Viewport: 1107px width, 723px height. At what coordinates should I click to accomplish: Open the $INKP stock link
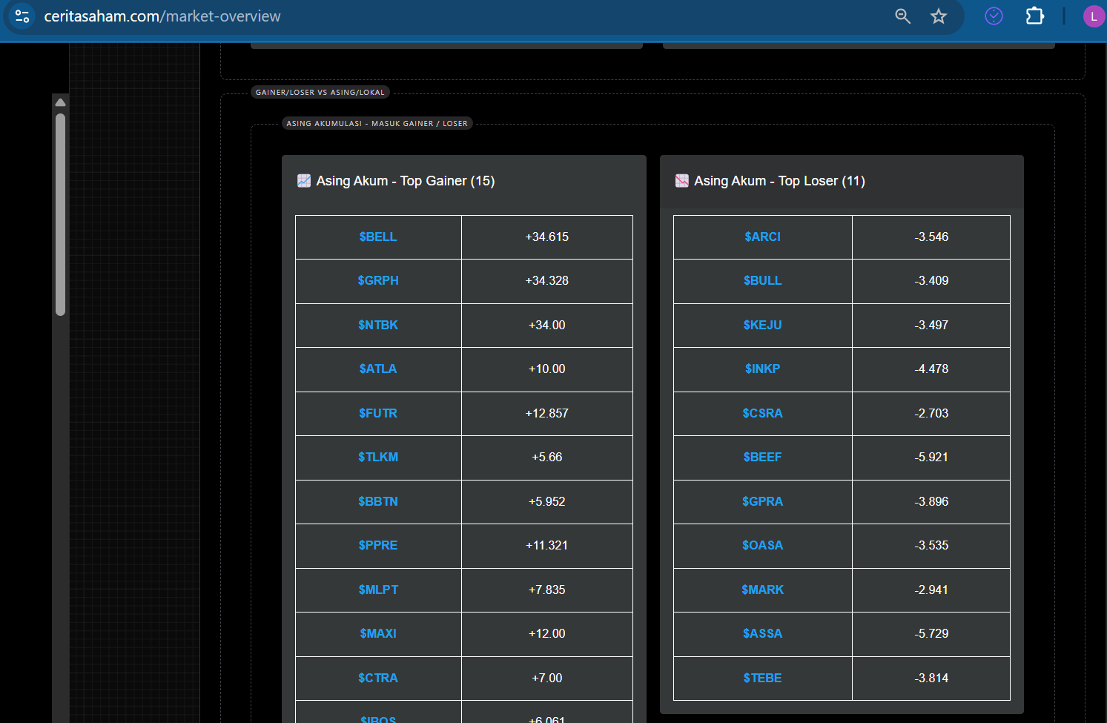pos(763,369)
